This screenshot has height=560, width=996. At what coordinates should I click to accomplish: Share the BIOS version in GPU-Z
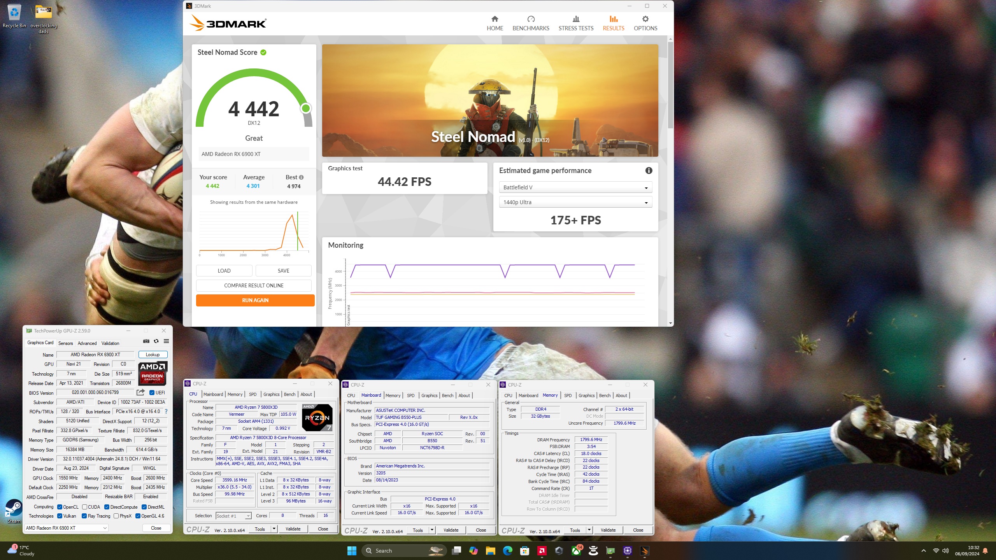(x=140, y=392)
